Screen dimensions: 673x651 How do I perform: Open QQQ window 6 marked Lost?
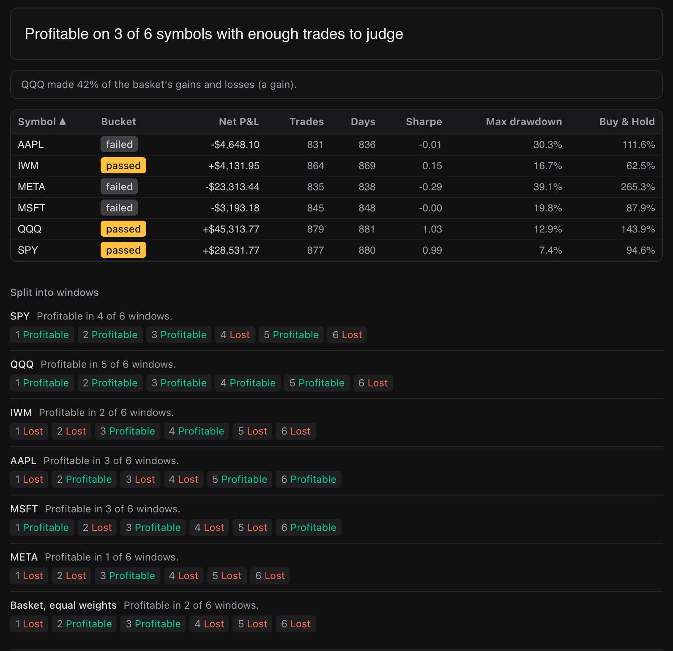373,383
